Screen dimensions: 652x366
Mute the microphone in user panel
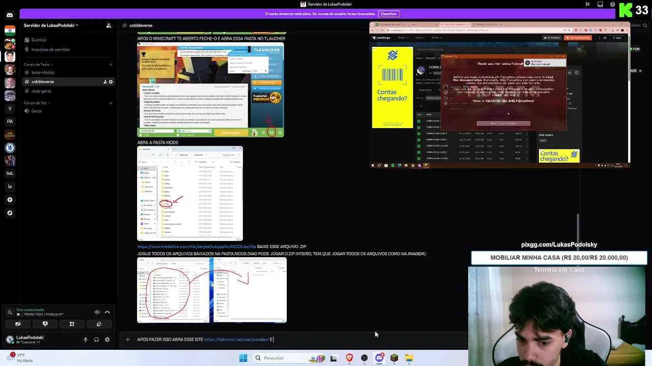[86, 340]
